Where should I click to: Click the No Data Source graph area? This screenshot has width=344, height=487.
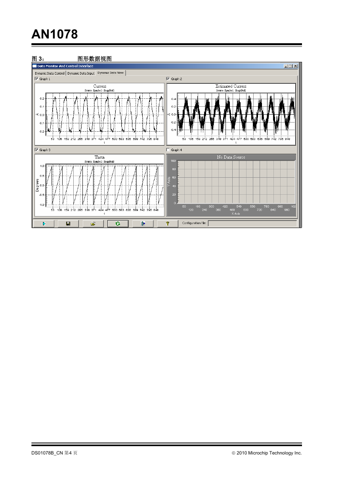coord(231,185)
